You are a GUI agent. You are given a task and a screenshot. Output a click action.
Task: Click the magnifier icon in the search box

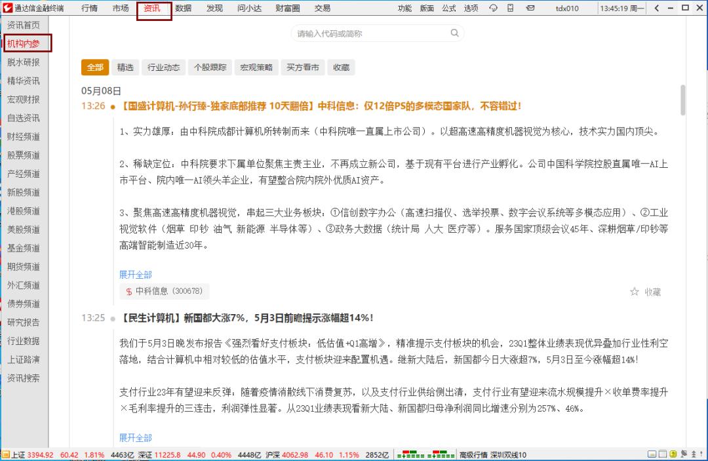pos(455,33)
